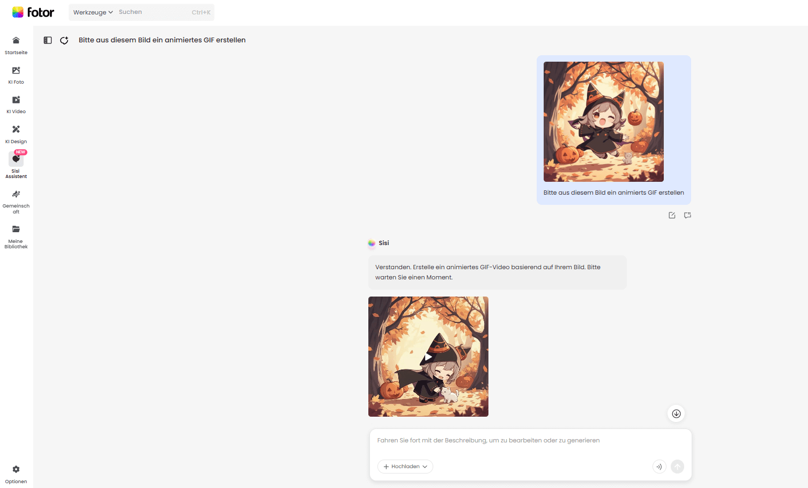
Task: Edit the sent message with pencil icon
Action: [672, 215]
